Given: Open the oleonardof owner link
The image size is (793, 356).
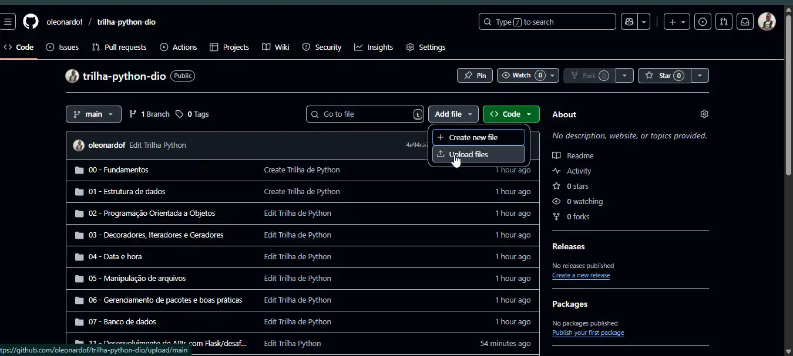Looking at the screenshot, I should click(65, 22).
